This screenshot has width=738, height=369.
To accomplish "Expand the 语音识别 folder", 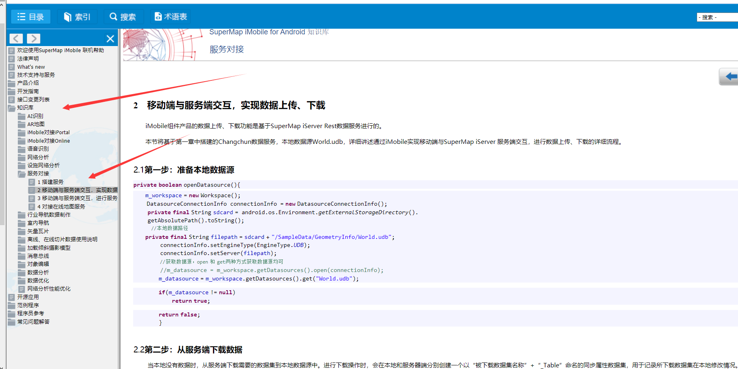I will [x=38, y=149].
